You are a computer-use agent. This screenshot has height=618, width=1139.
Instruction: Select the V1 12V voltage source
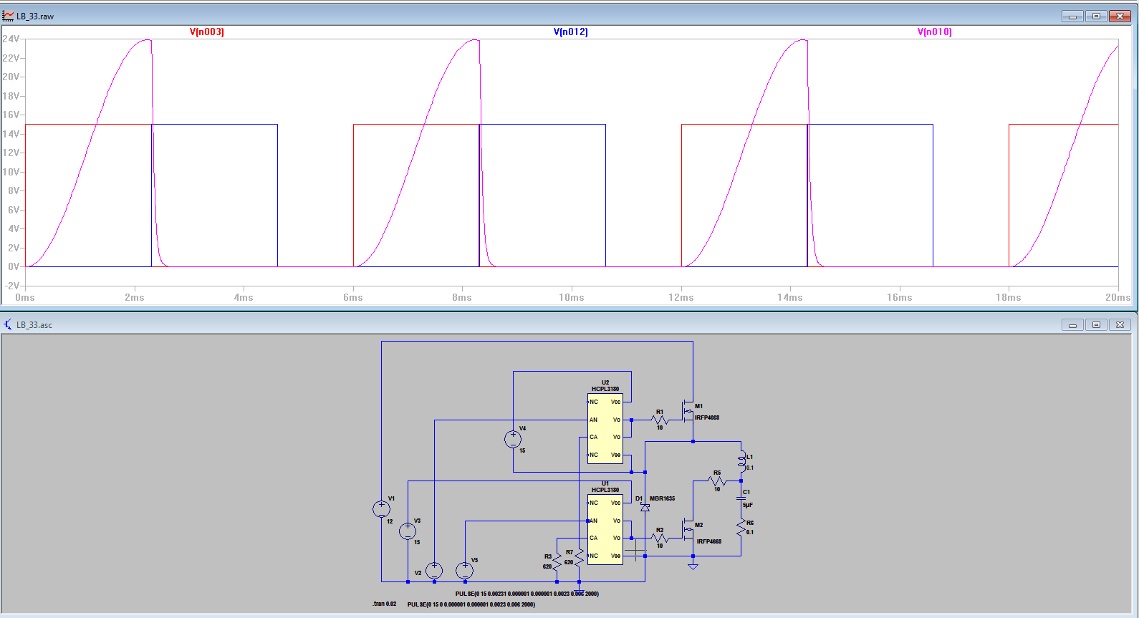click(x=381, y=509)
